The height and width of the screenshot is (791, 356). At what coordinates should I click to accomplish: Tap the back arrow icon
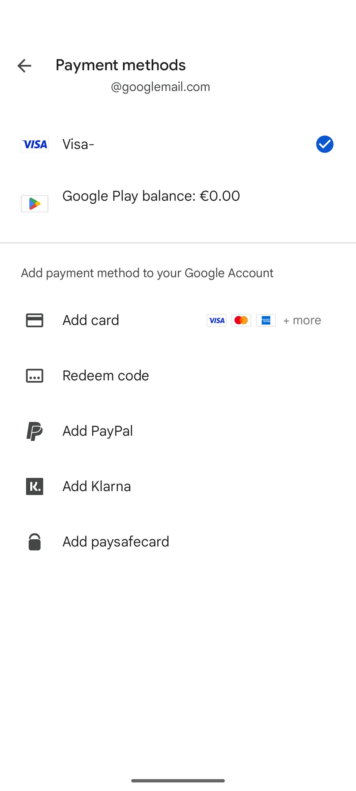click(24, 66)
